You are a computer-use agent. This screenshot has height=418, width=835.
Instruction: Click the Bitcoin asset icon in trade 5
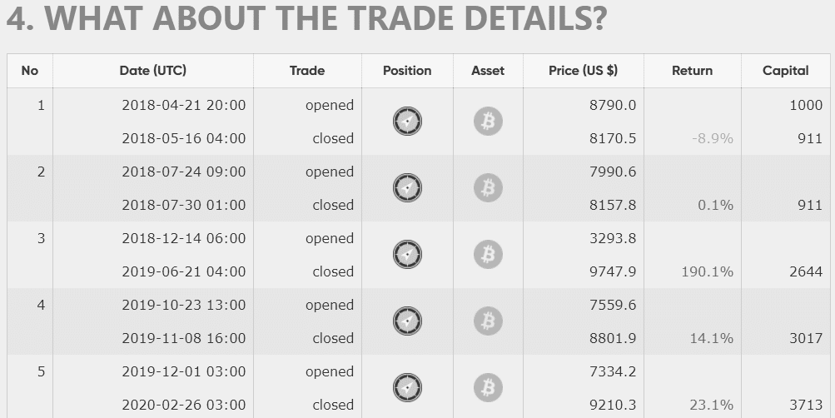coord(488,388)
